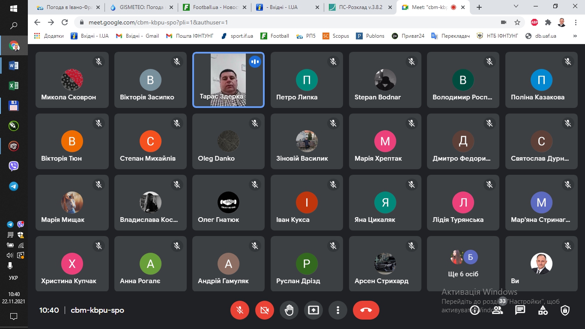Open the Приват24 bookmark link
The height and width of the screenshot is (329, 585).
(x=408, y=36)
